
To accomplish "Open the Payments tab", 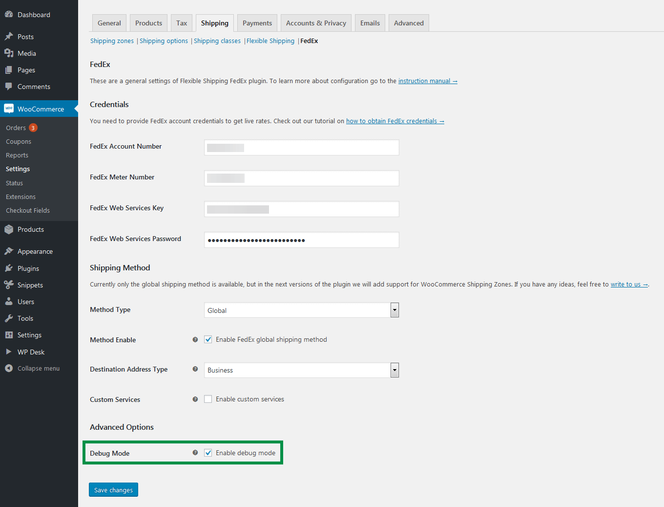I will tap(257, 23).
